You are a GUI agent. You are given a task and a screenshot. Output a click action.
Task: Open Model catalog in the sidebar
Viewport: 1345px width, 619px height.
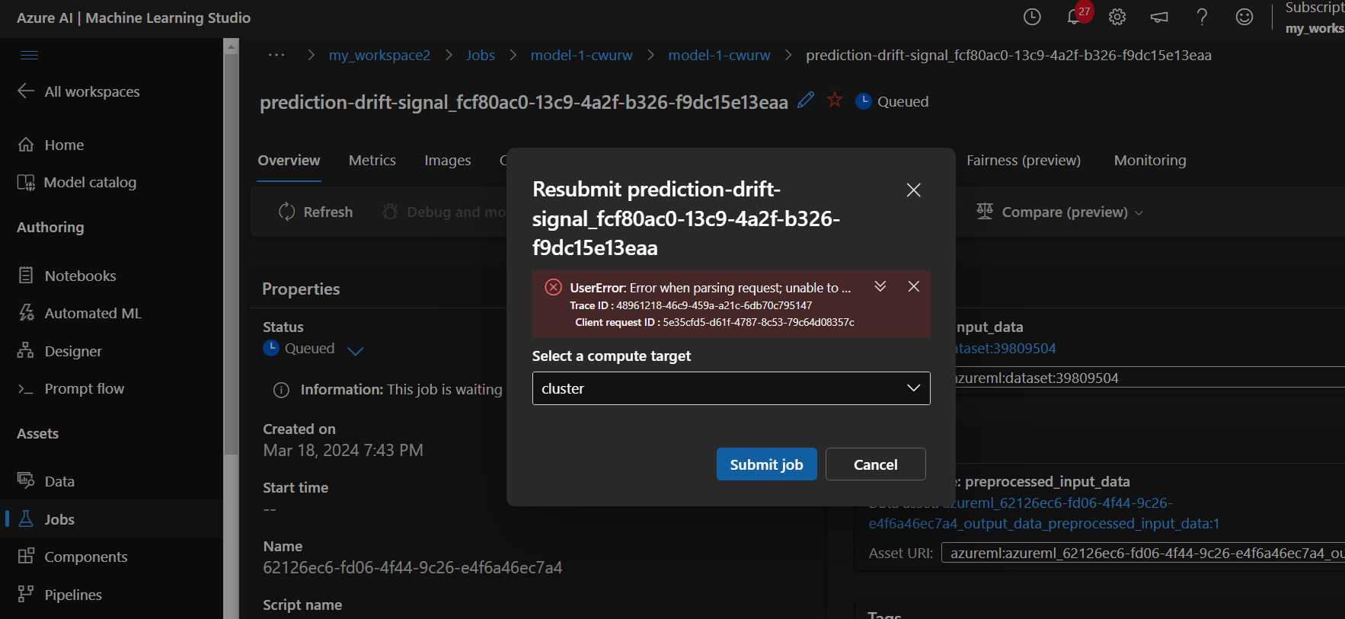pos(78,182)
